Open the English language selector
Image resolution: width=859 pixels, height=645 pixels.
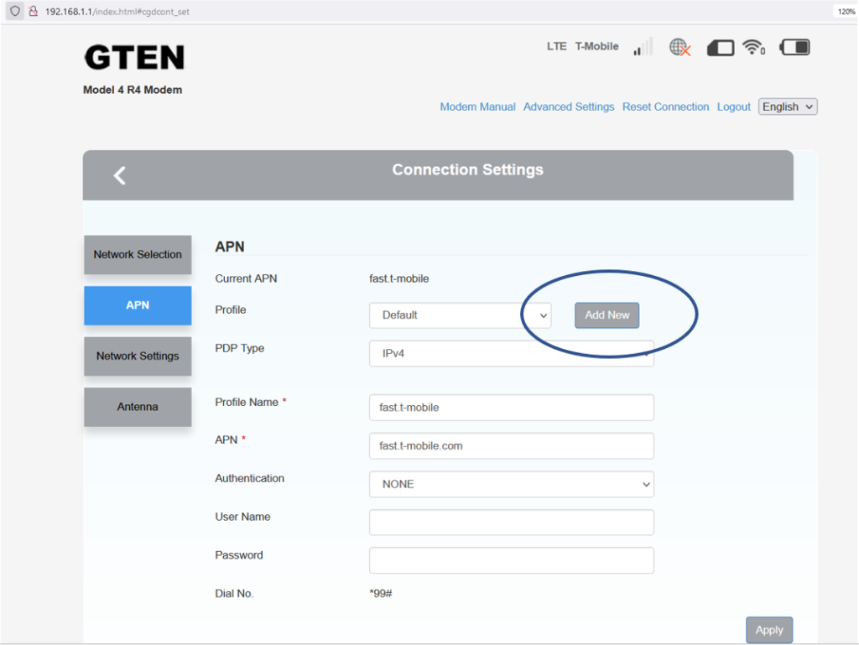(787, 107)
